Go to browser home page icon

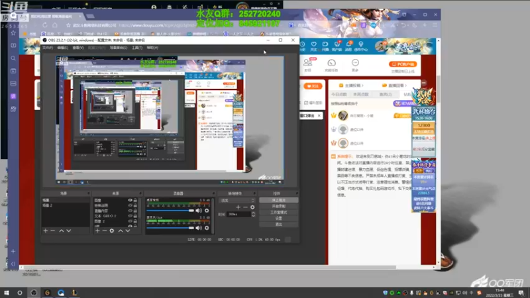tap(55, 25)
